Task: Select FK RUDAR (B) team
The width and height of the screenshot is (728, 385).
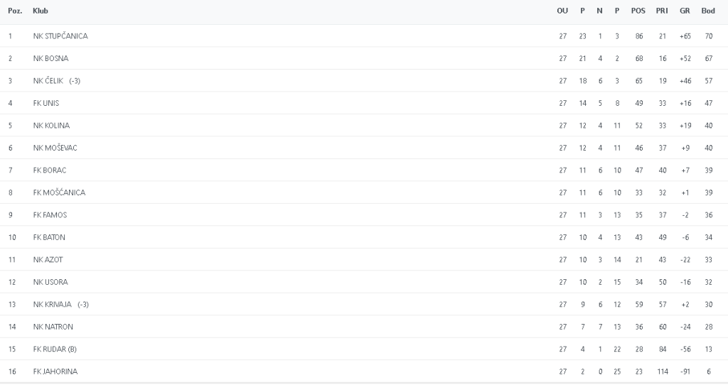Action: tap(54, 349)
